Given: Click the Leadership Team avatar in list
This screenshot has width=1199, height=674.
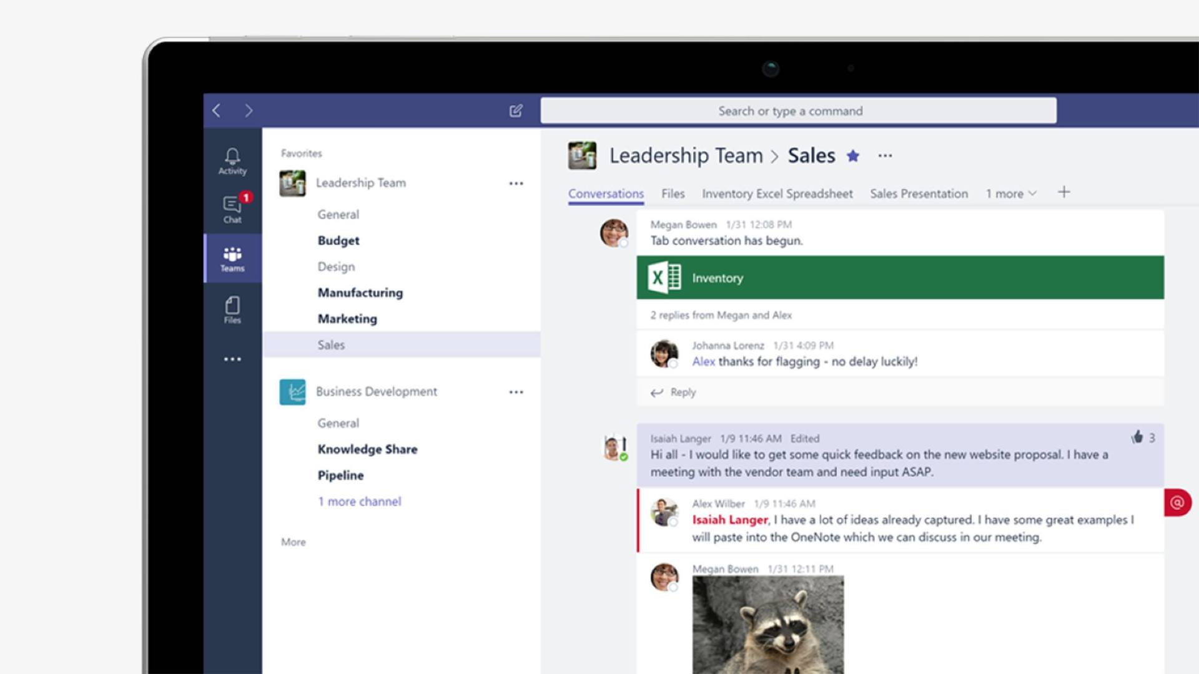Looking at the screenshot, I should [x=292, y=183].
